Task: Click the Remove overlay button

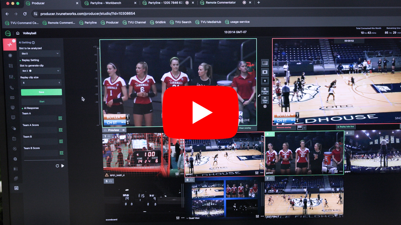Action: pyautogui.click(x=284, y=127)
